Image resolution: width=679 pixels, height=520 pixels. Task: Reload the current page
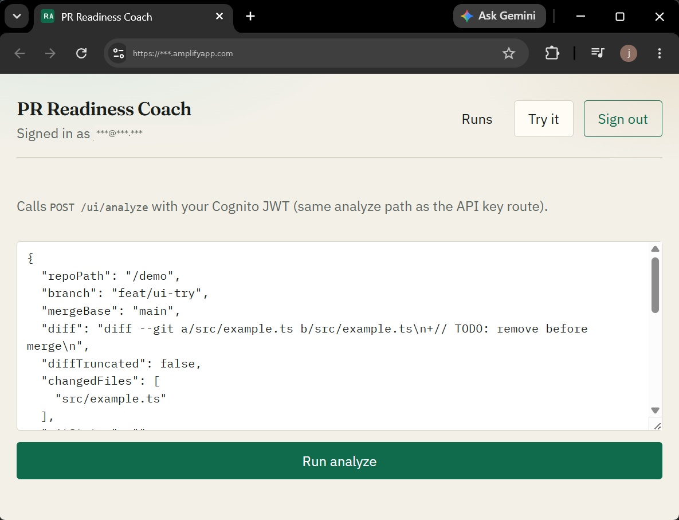tap(81, 53)
